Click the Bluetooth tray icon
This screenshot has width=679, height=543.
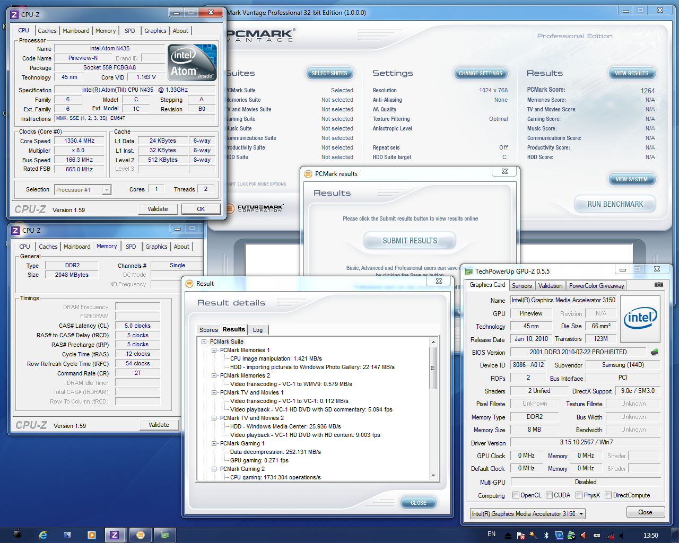[546, 536]
